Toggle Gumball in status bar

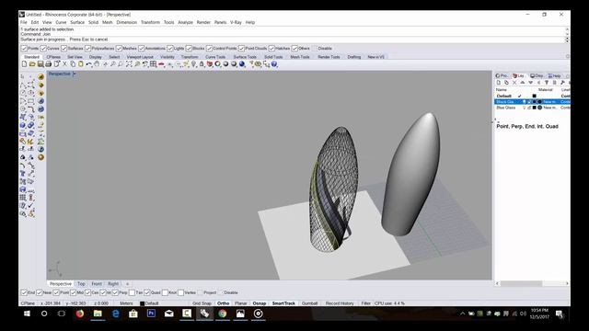click(x=309, y=303)
